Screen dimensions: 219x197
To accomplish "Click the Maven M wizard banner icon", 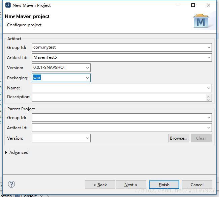I will (x=201, y=21).
